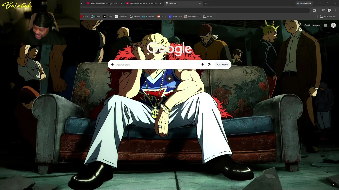This screenshot has width=339, height=190.
Task: Expand the All Bookmarks folder
Action: (328, 16)
